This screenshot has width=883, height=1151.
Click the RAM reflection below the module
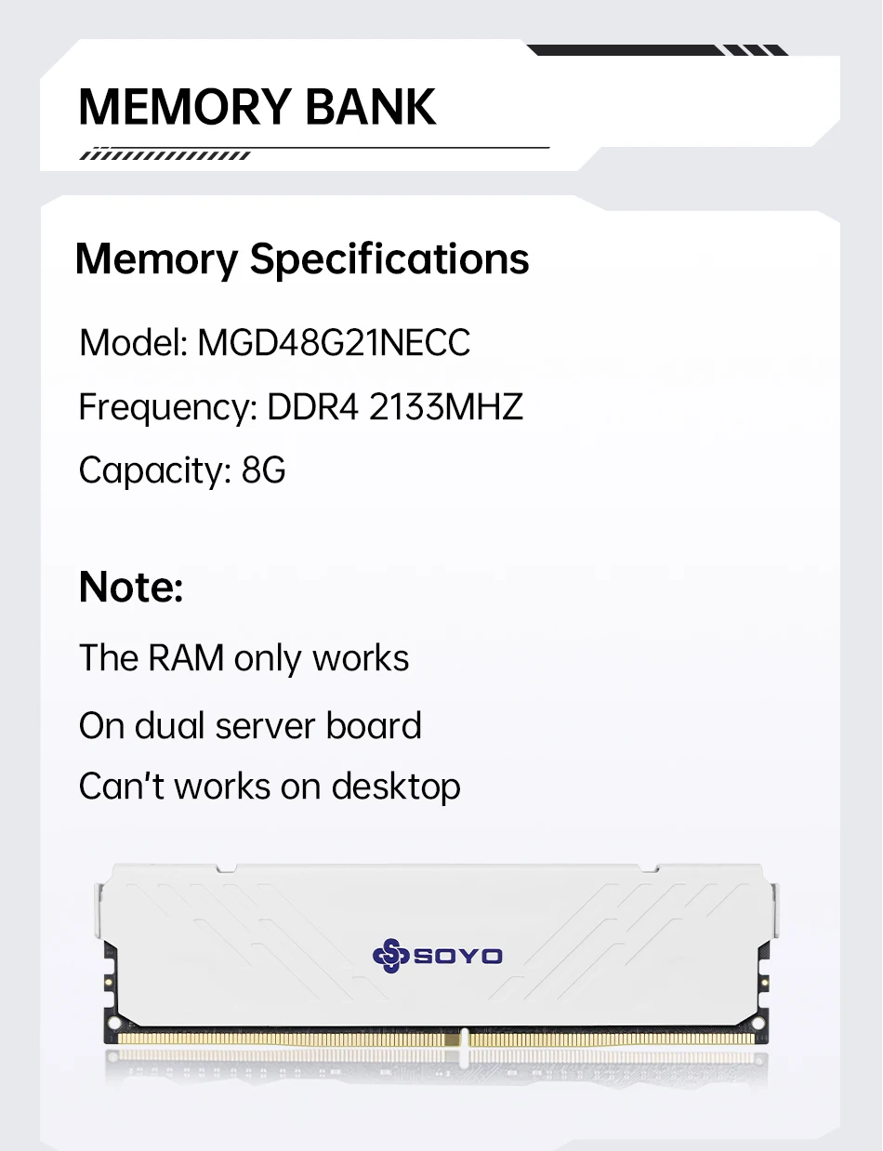tap(437, 1074)
